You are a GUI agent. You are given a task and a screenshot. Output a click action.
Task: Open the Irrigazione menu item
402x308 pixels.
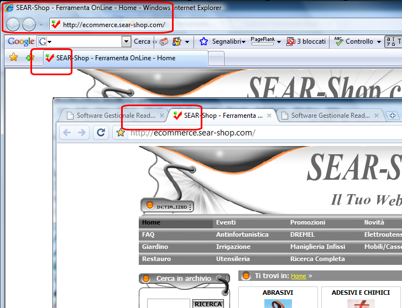pyautogui.click(x=233, y=247)
